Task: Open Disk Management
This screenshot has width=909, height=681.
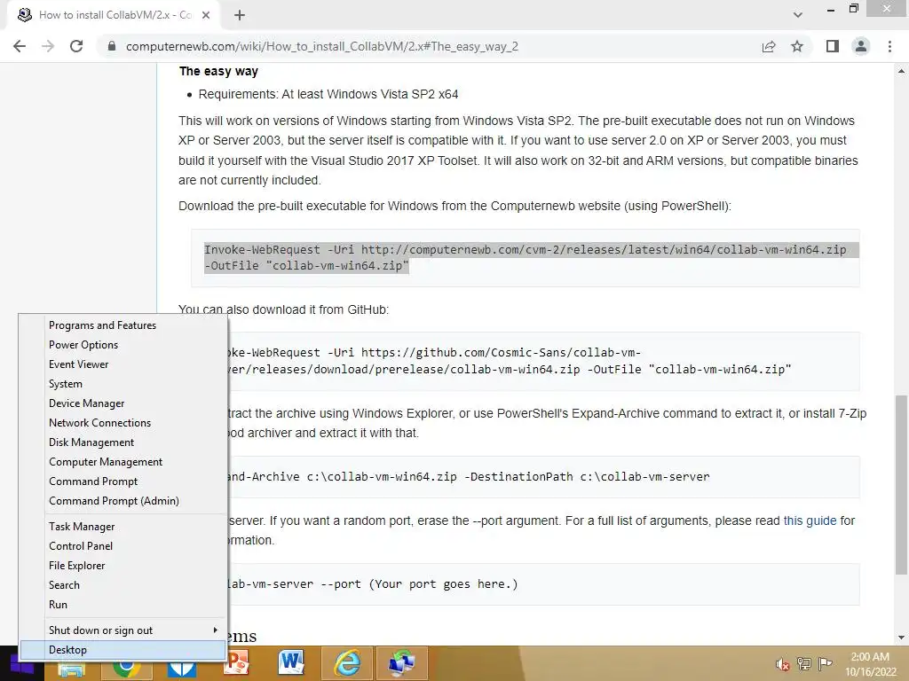Action: point(123,442)
